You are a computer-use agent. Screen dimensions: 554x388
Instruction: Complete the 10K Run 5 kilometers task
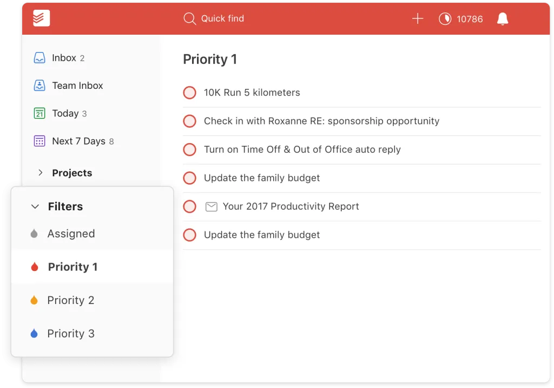(x=189, y=93)
